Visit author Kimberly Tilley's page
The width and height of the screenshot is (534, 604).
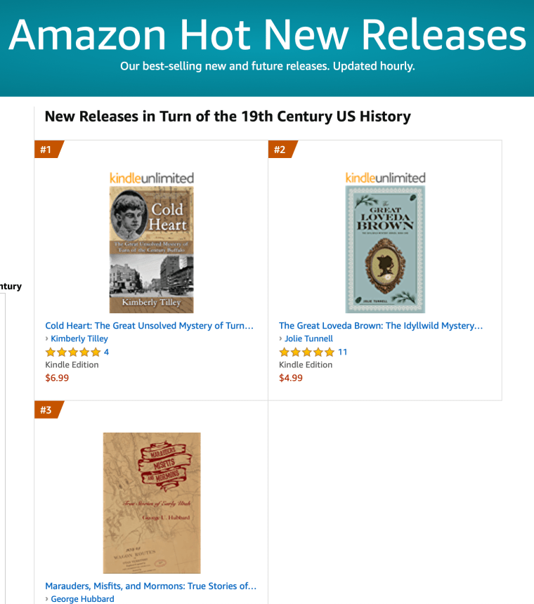click(79, 339)
